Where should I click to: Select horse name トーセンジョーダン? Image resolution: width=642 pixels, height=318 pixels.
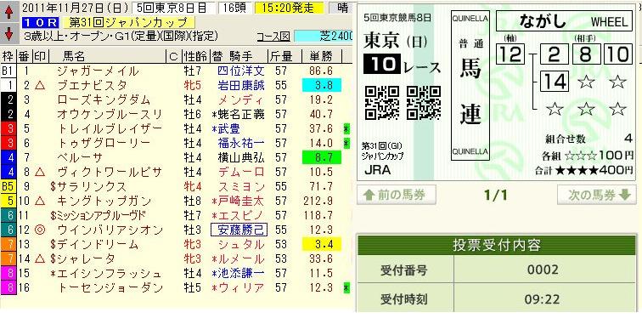[x=110, y=287]
